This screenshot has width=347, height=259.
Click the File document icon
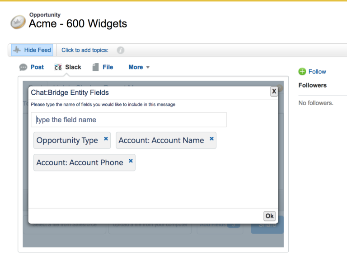click(x=95, y=67)
